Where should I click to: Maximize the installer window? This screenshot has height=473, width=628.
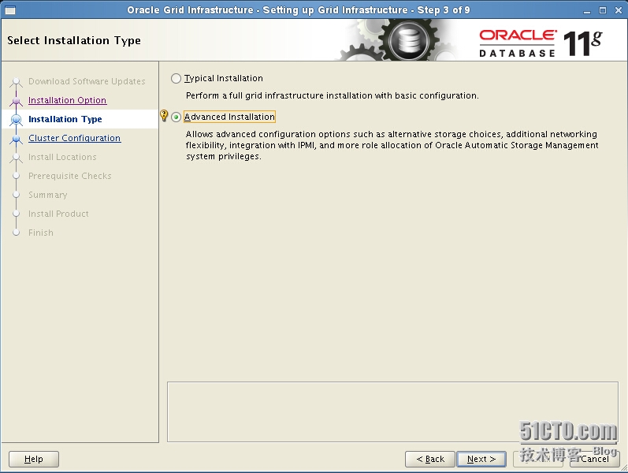click(x=603, y=10)
